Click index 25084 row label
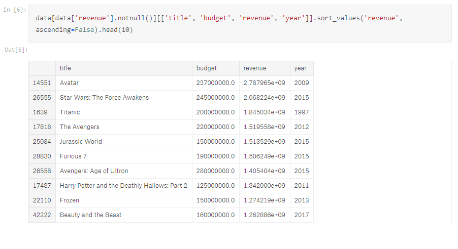Screen dimensions: 458x249 pyautogui.click(x=42, y=142)
